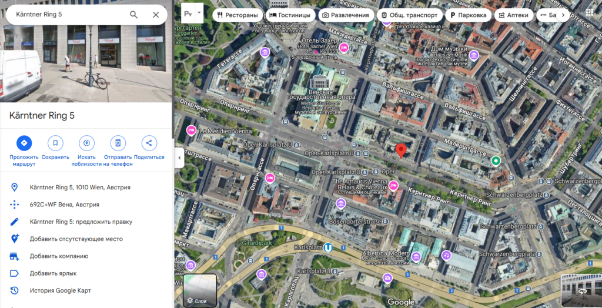
Task: Click the Send to phone icon
Action: tap(118, 143)
